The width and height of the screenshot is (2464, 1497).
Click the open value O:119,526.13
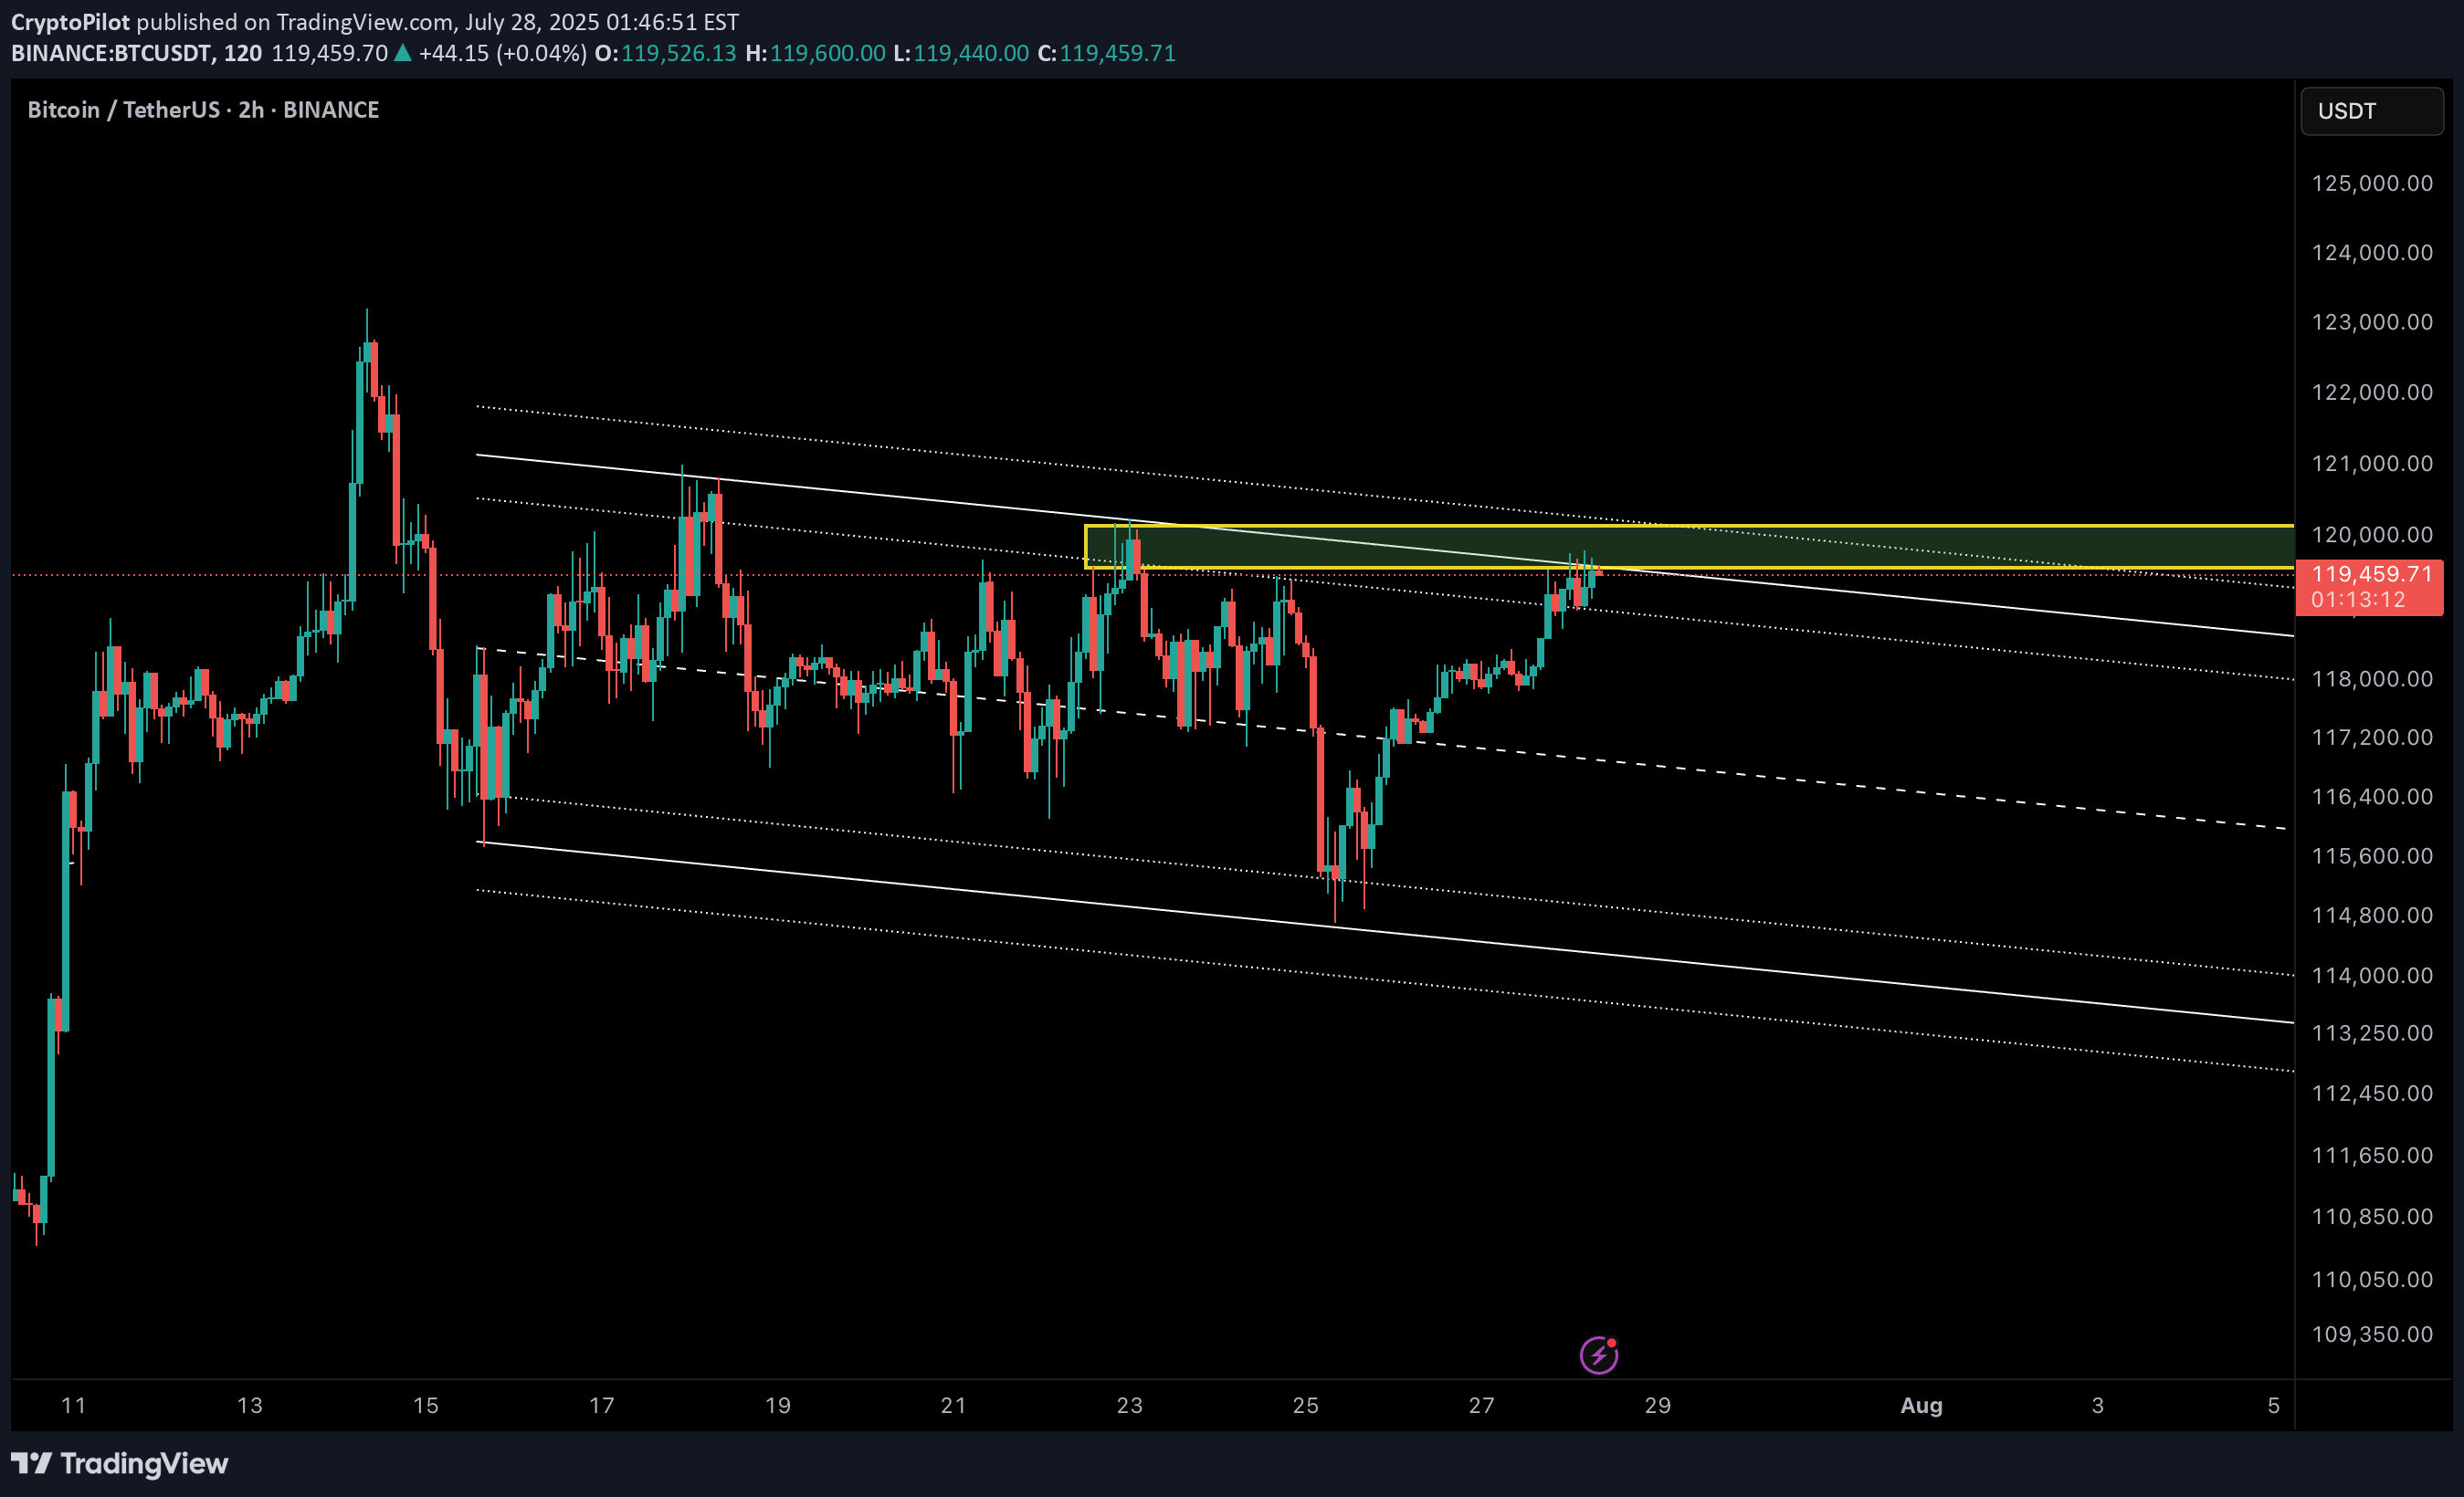pyautogui.click(x=666, y=53)
